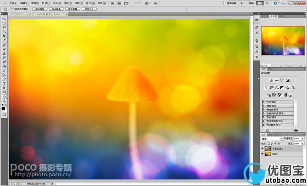Hide the 背景 副本 2 layer

(x=262, y=148)
